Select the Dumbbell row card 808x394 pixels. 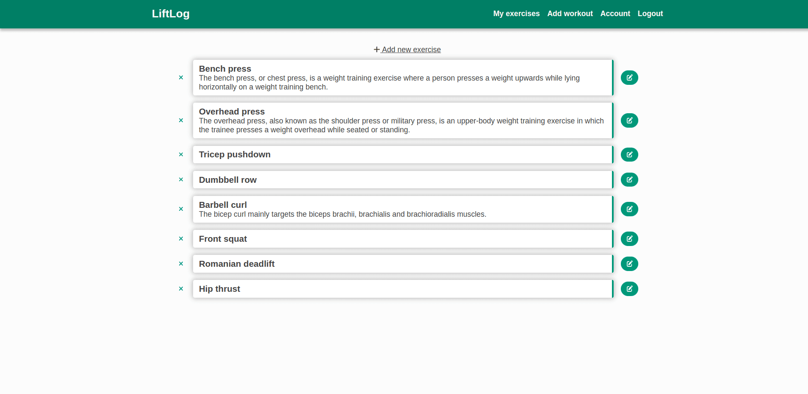pyautogui.click(x=403, y=179)
